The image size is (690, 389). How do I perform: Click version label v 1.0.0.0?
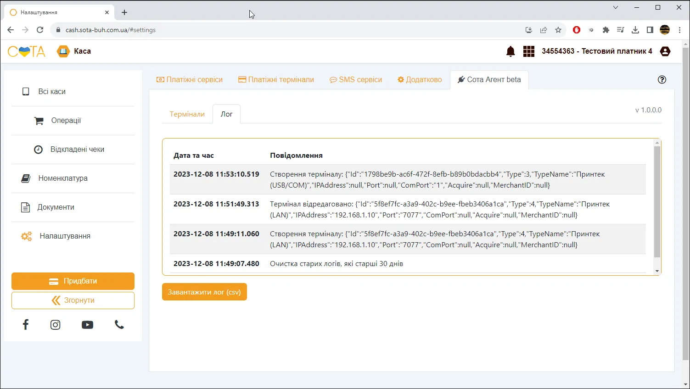point(648,110)
